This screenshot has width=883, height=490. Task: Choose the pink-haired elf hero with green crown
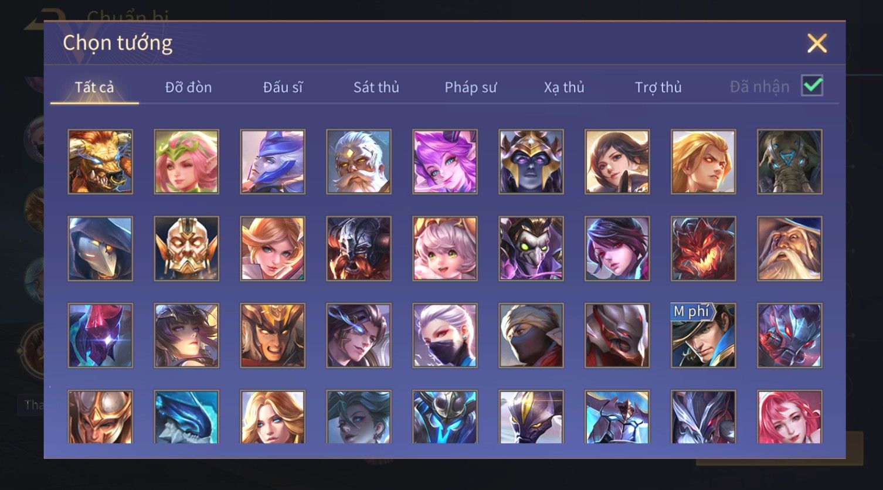pyautogui.click(x=186, y=162)
